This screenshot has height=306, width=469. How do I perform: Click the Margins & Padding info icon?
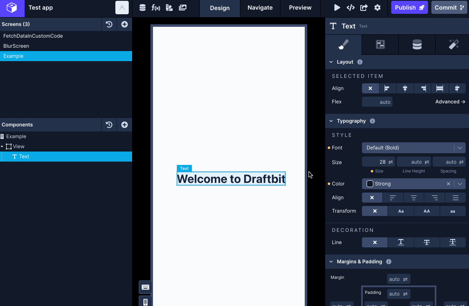(389, 262)
